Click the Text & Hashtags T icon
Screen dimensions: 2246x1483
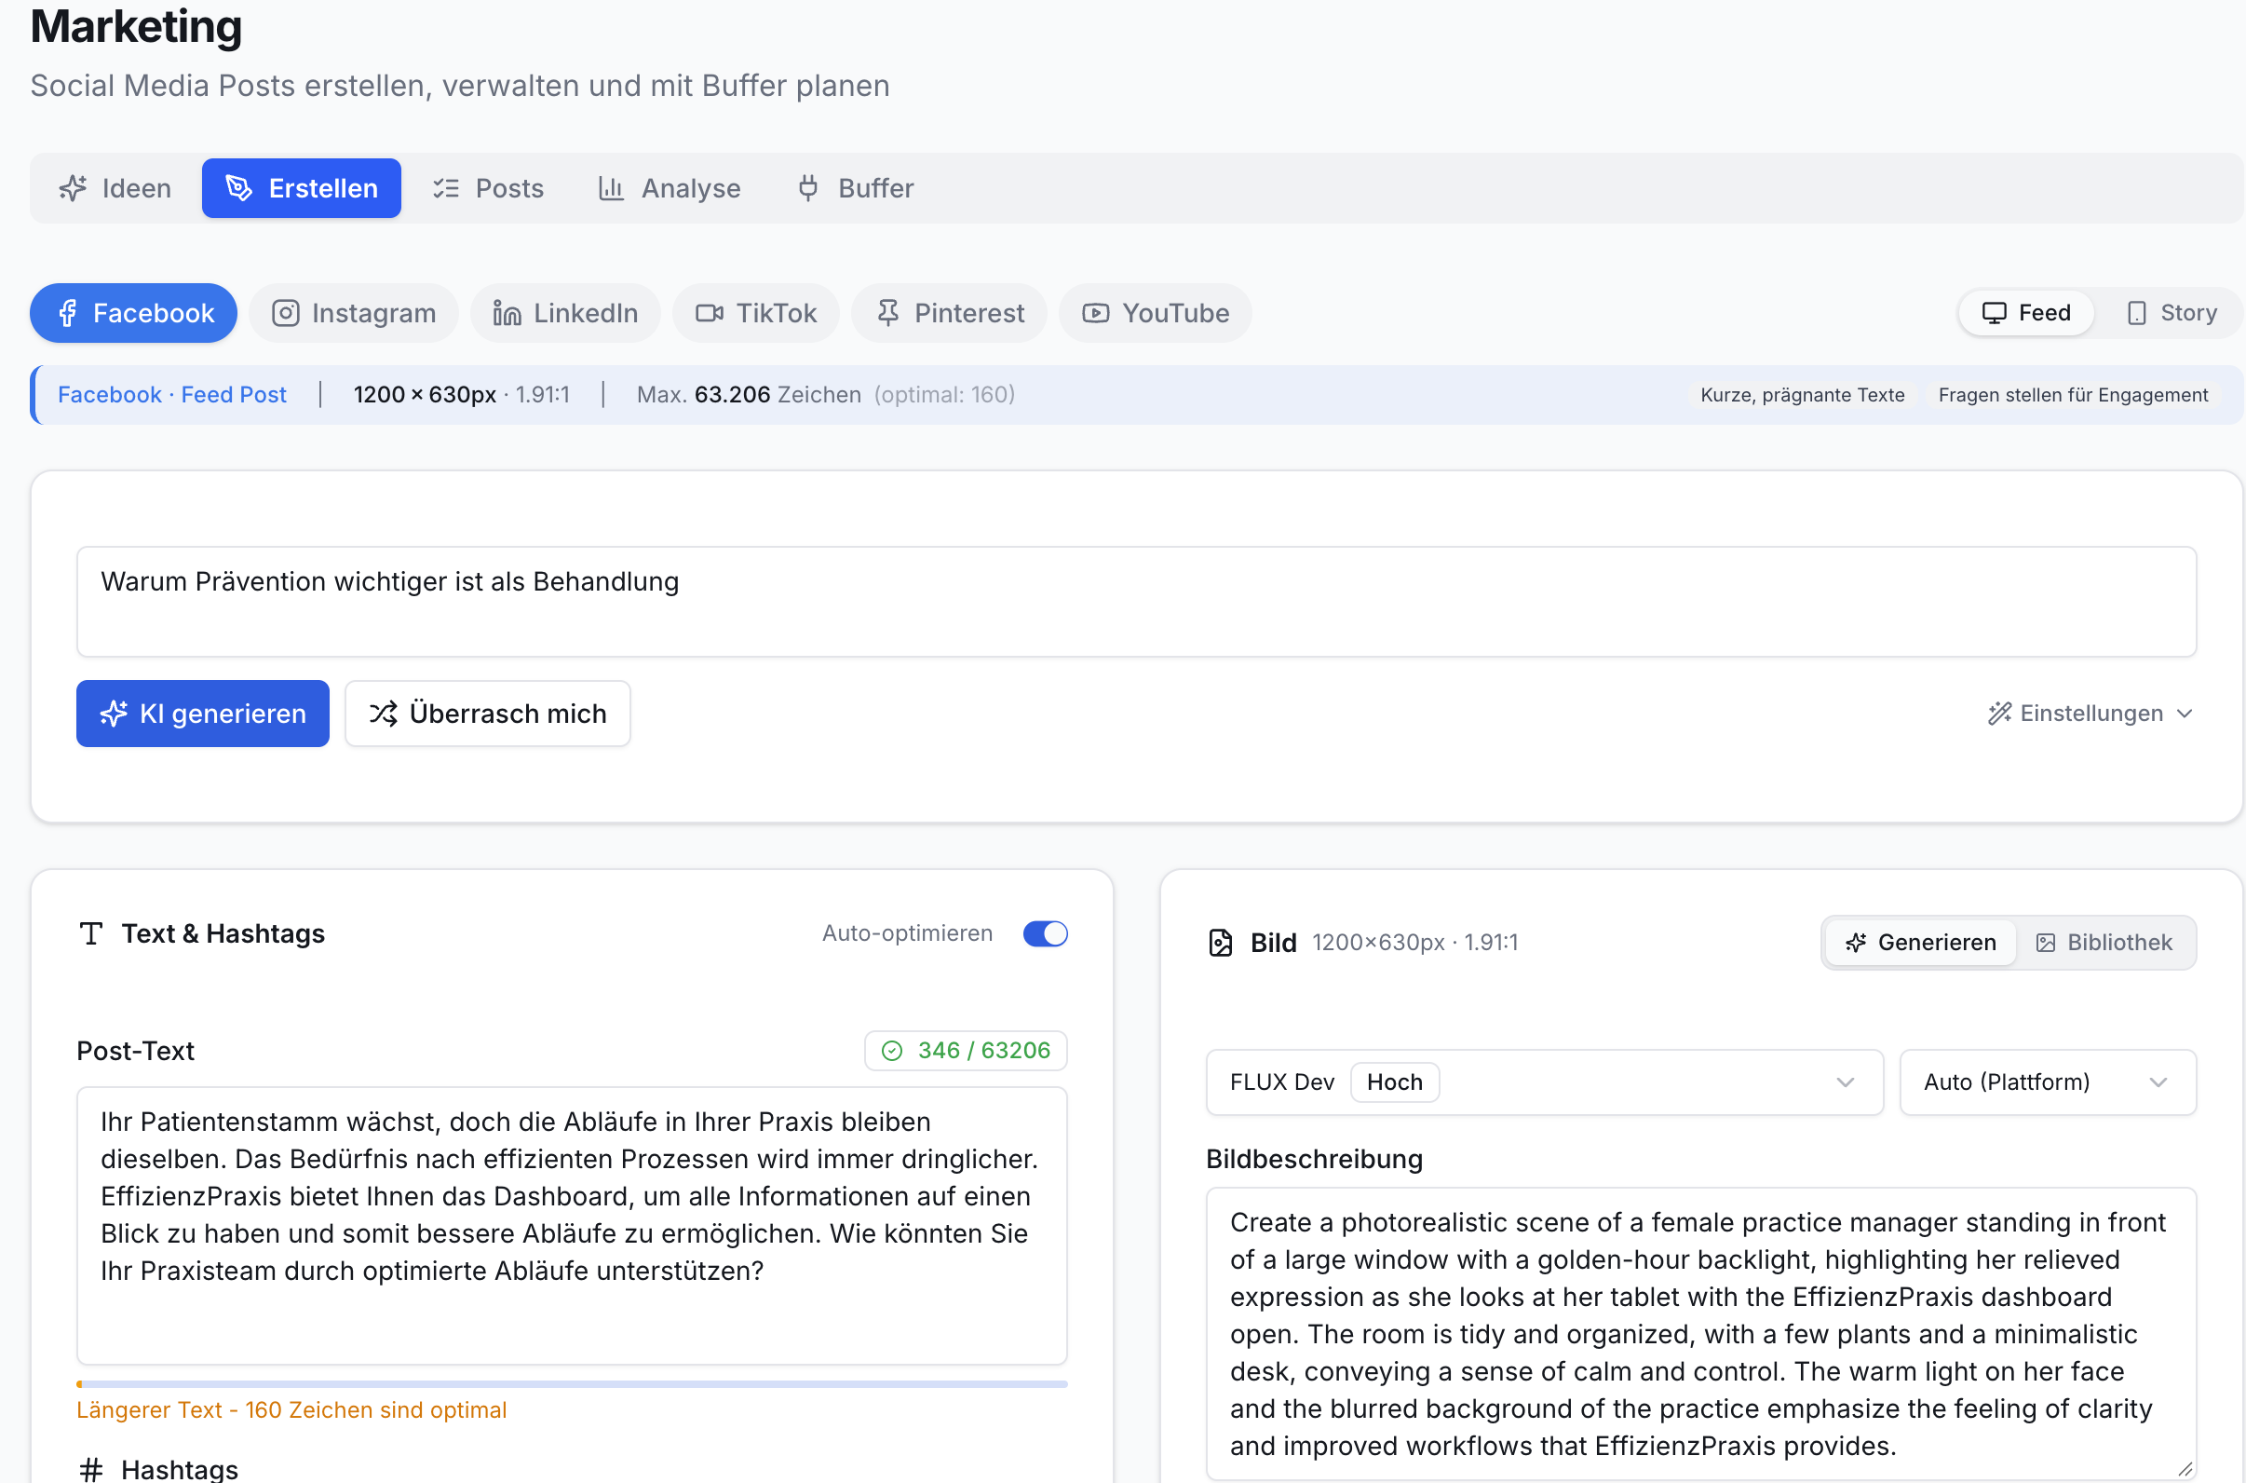(x=90, y=933)
